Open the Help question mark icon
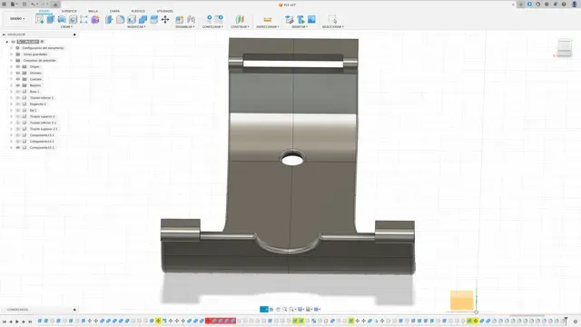 (564, 5)
